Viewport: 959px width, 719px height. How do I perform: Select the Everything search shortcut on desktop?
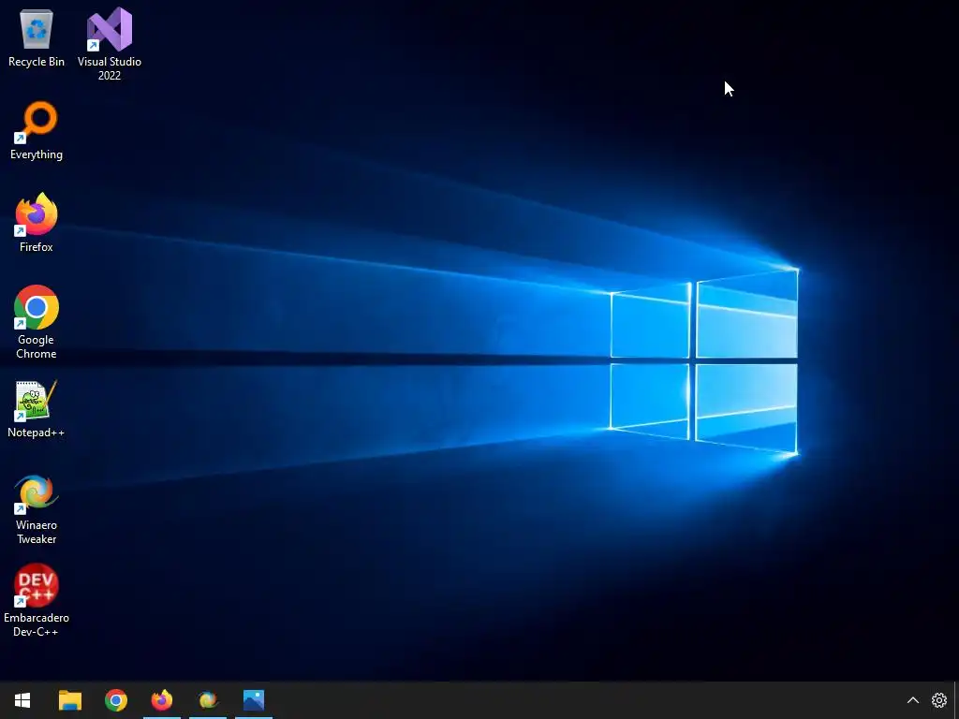37,131
